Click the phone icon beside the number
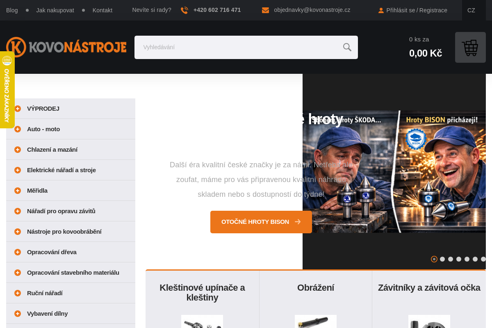 [x=184, y=10]
